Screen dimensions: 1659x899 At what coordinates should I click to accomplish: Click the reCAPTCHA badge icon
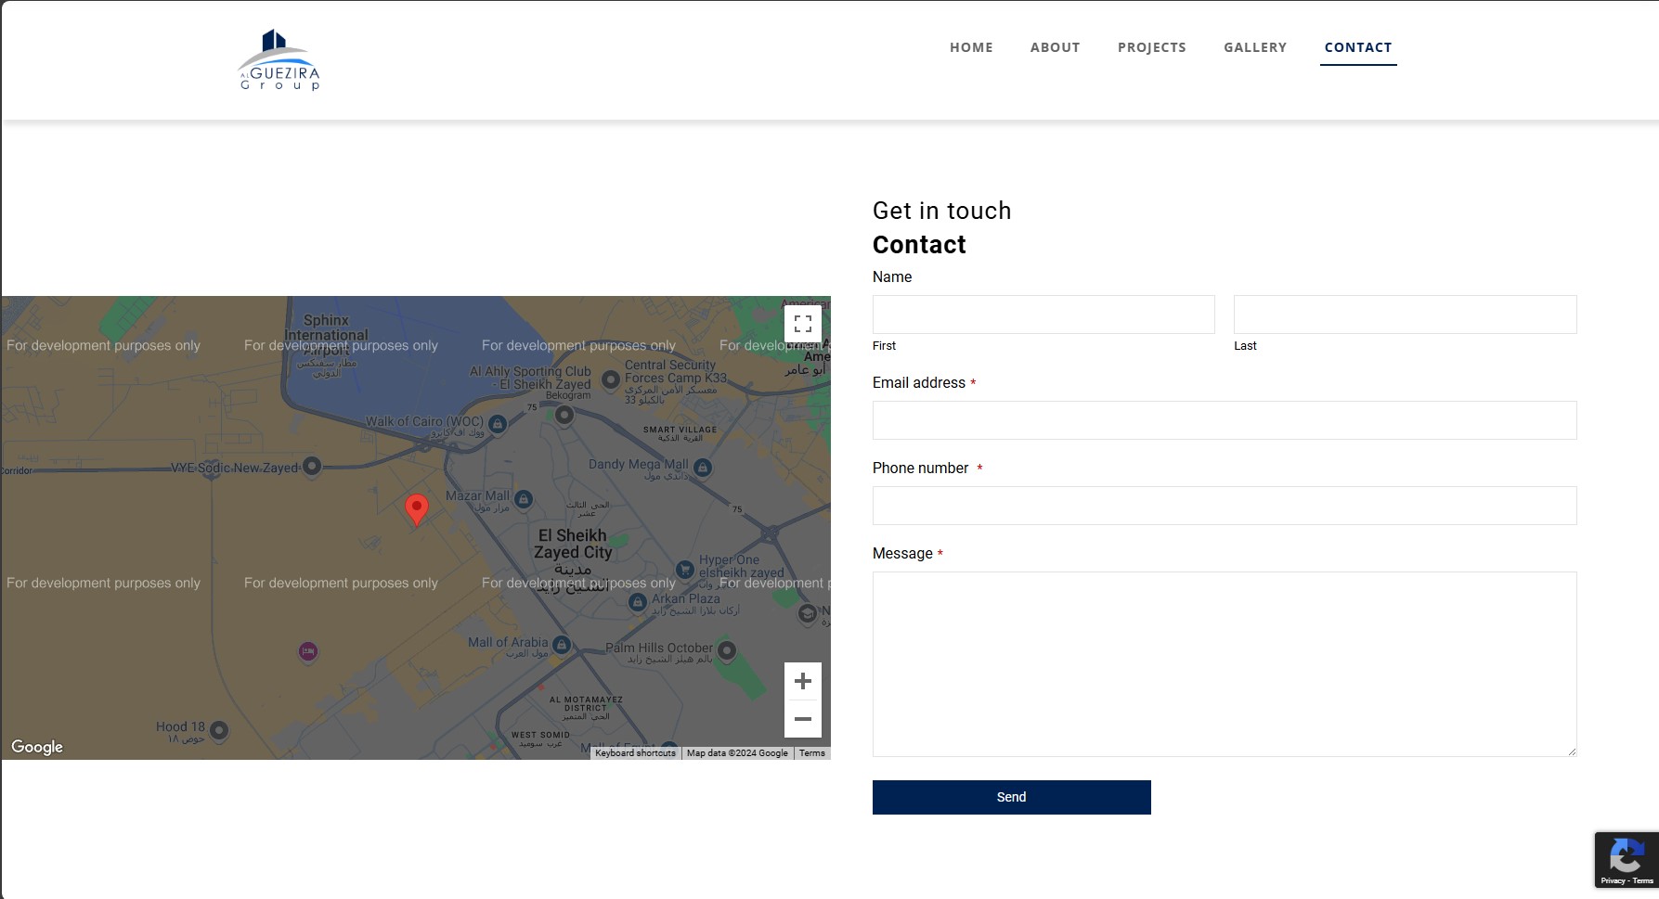click(x=1627, y=856)
